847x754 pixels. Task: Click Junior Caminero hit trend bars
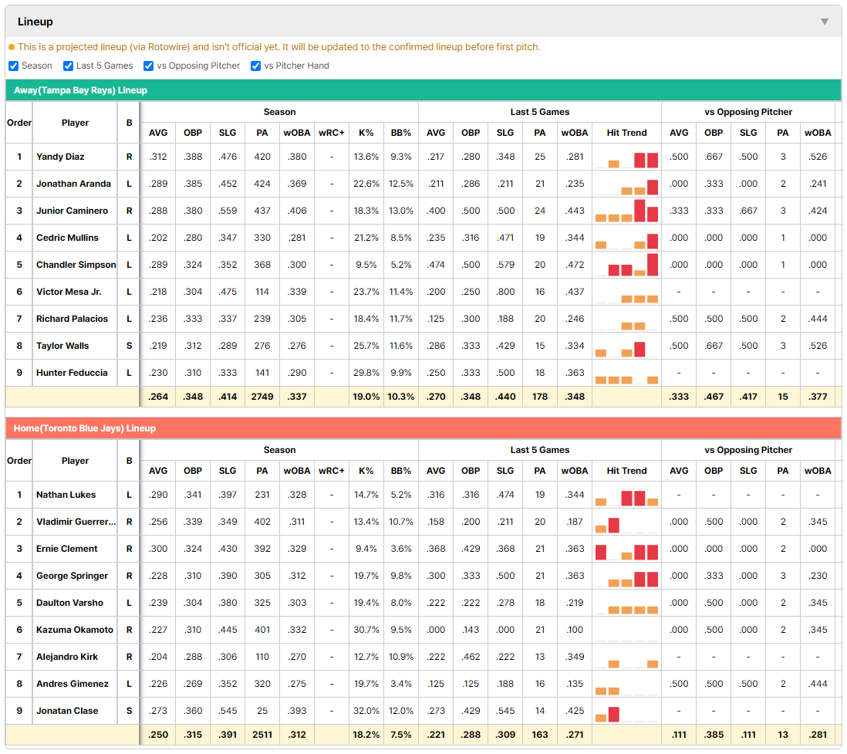point(626,211)
